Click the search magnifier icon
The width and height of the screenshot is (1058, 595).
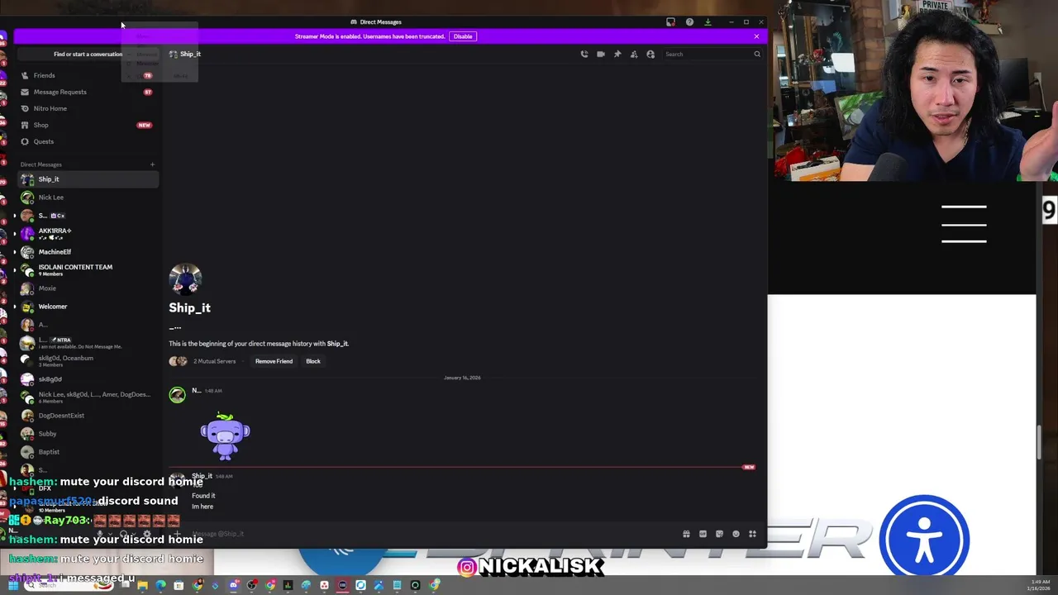coord(756,54)
